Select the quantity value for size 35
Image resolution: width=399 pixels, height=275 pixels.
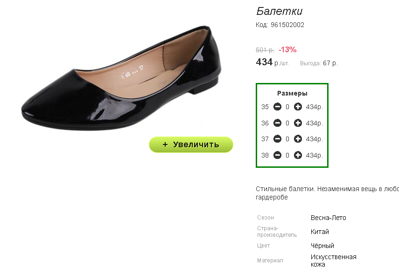(x=287, y=107)
